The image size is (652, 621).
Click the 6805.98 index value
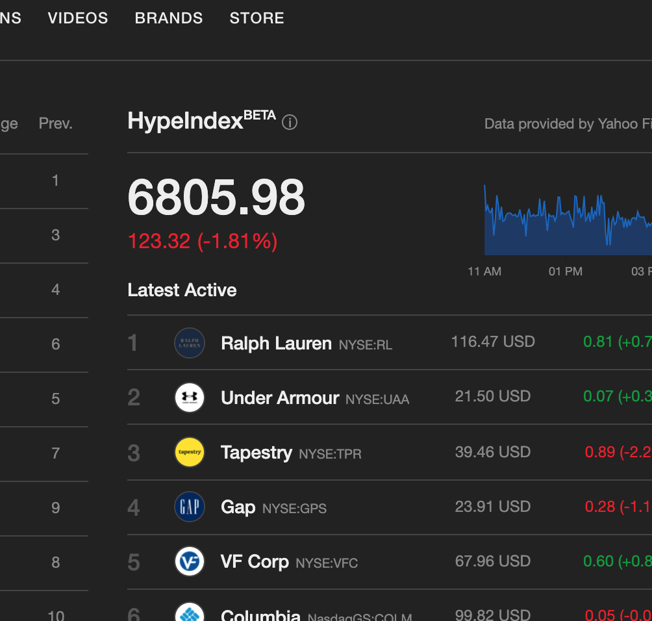pyautogui.click(x=216, y=198)
